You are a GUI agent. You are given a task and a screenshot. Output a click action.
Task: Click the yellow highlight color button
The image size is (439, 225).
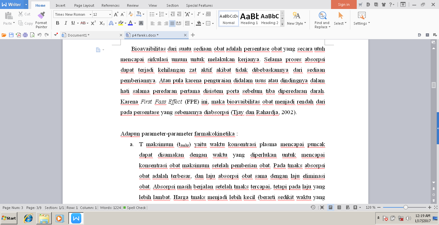pos(121,23)
